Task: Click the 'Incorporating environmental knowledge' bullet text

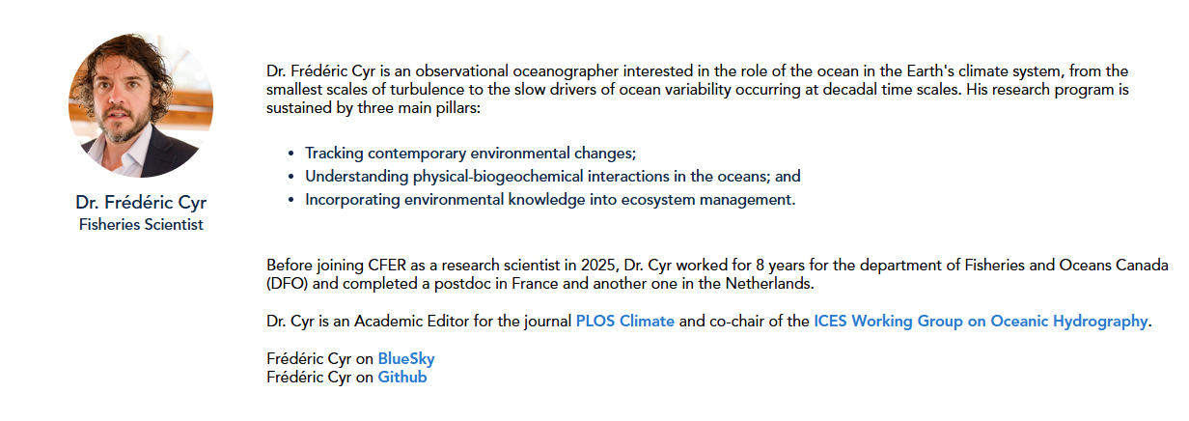Action: click(x=549, y=200)
